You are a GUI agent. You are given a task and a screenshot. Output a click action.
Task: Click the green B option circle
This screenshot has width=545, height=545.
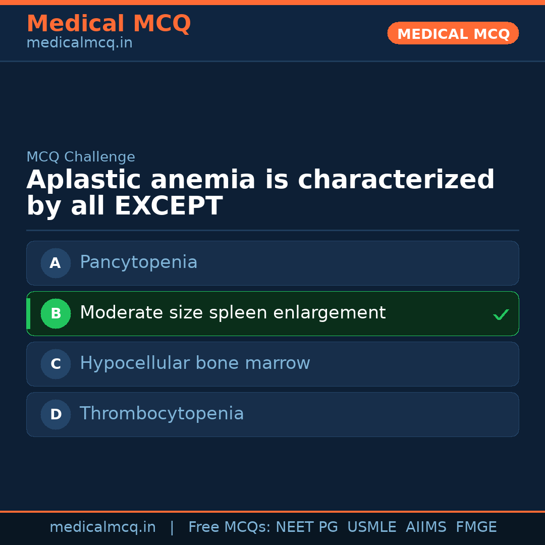(x=56, y=313)
